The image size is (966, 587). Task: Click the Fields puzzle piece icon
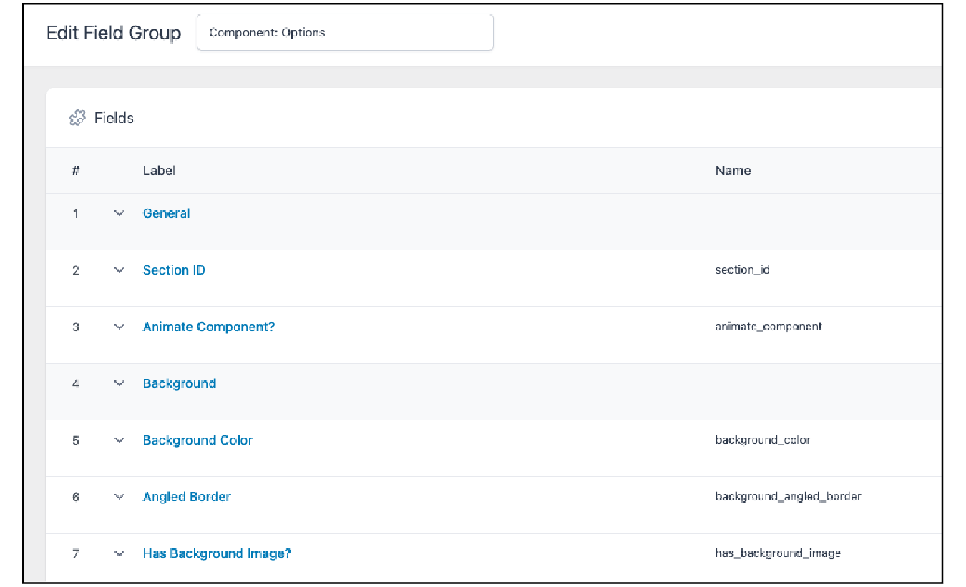(x=77, y=117)
